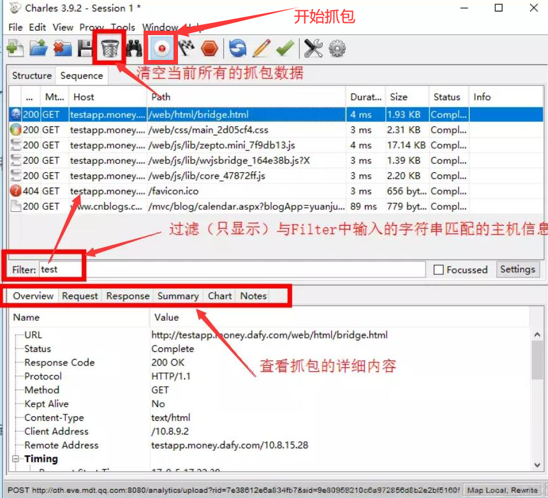The image size is (548, 498).
Task: Open the Response tab
Action: 128,296
